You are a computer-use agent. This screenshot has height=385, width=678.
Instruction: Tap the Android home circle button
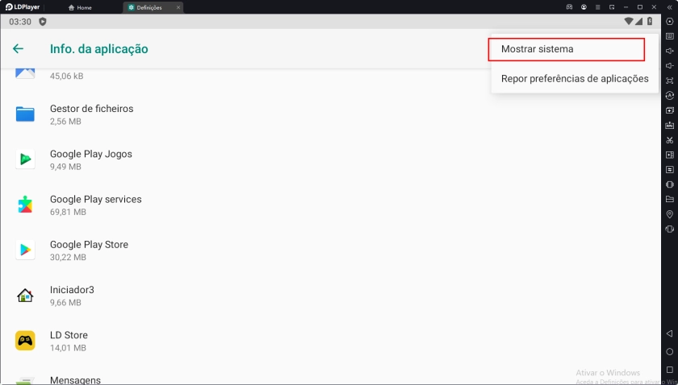(x=669, y=351)
